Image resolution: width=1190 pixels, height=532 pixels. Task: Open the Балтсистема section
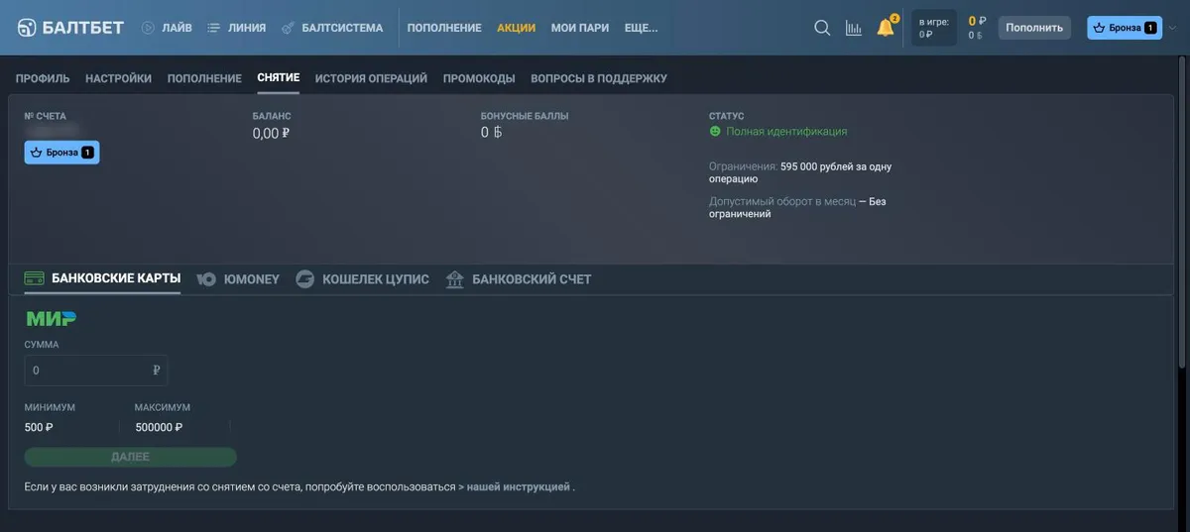pyautogui.click(x=342, y=28)
